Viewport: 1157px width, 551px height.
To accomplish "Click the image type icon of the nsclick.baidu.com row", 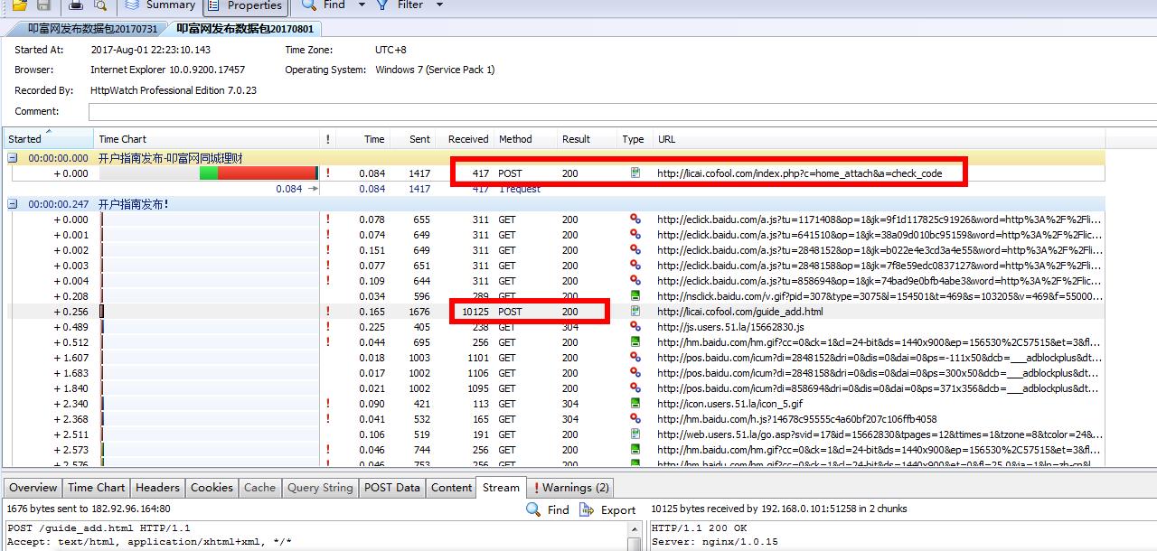I will [635, 296].
